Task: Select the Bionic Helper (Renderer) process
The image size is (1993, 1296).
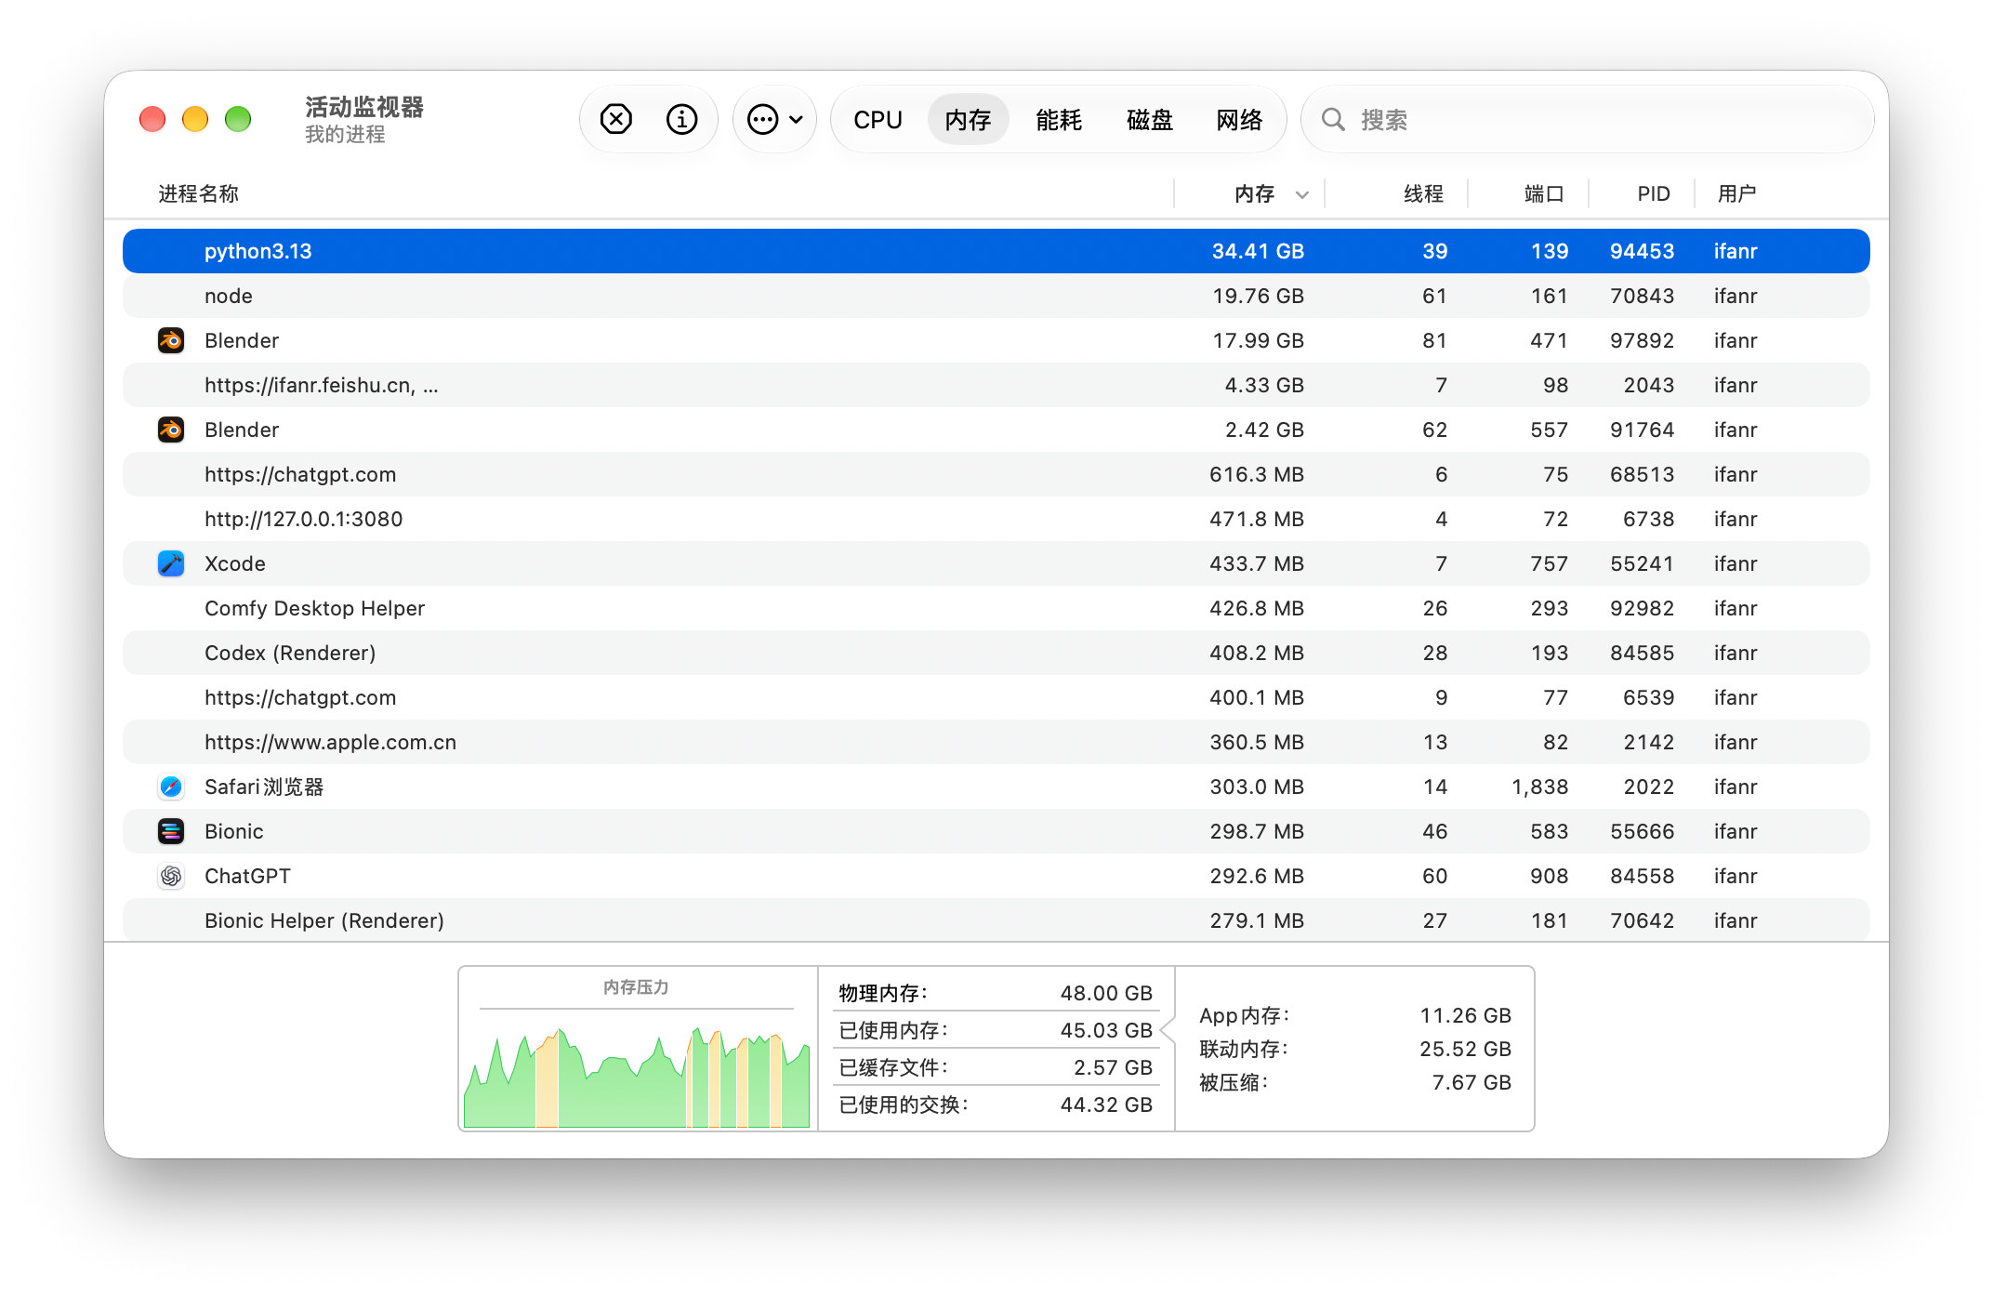Action: (996, 920)
